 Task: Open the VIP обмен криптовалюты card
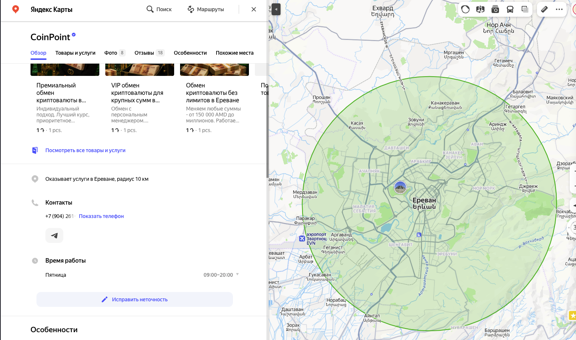pos(140,99)
